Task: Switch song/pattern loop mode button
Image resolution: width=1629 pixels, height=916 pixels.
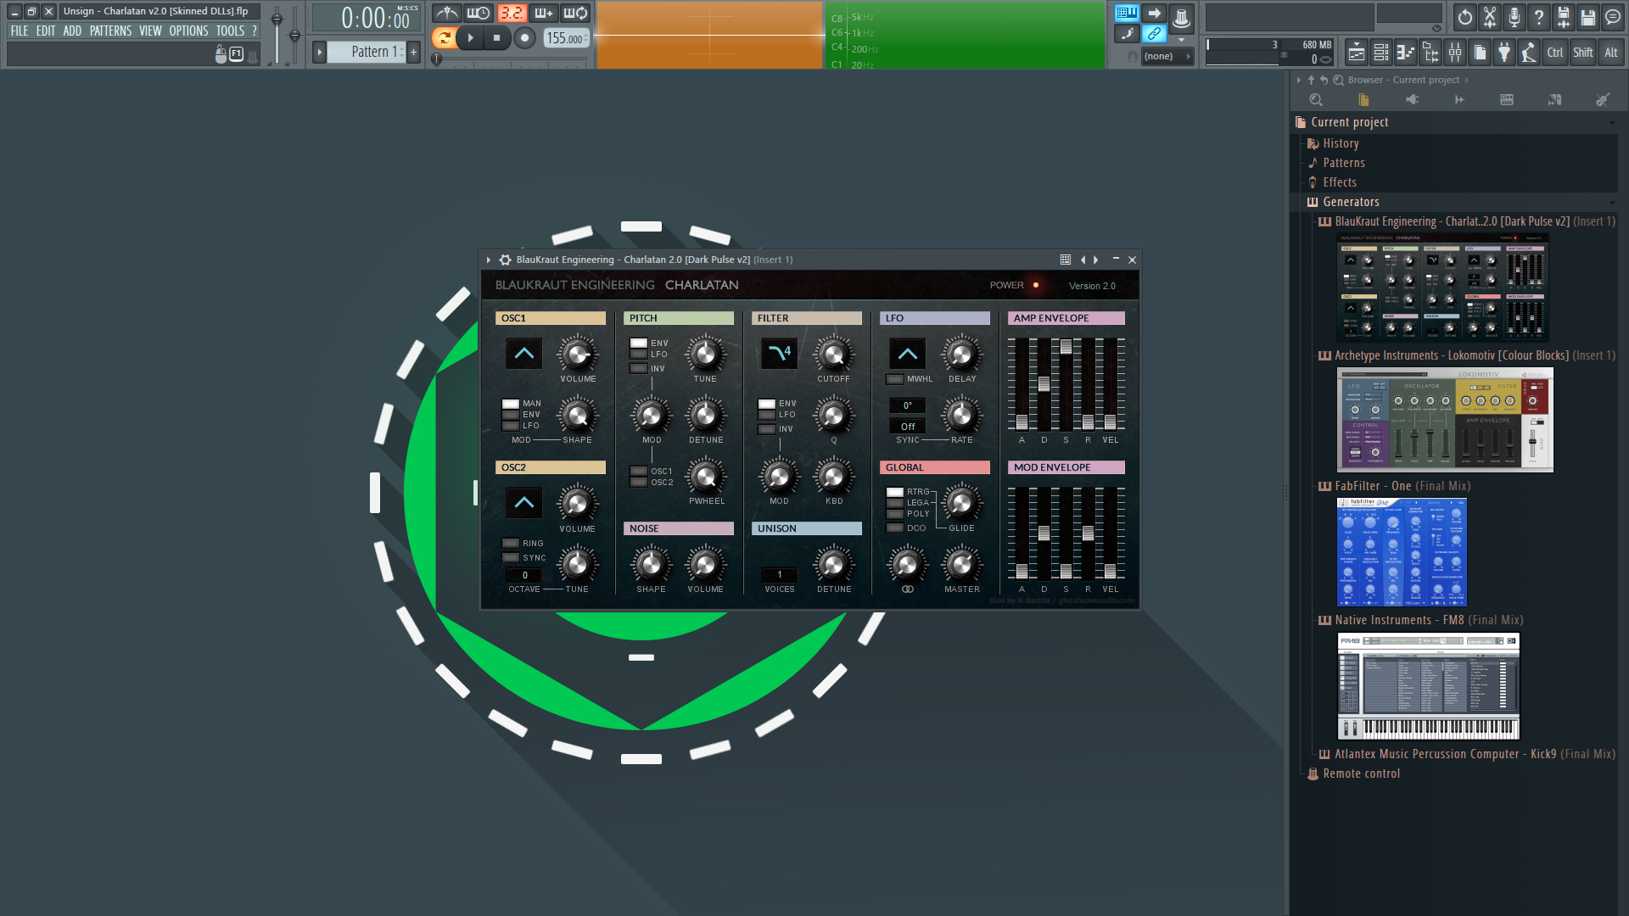Action: tap(444, 37)
